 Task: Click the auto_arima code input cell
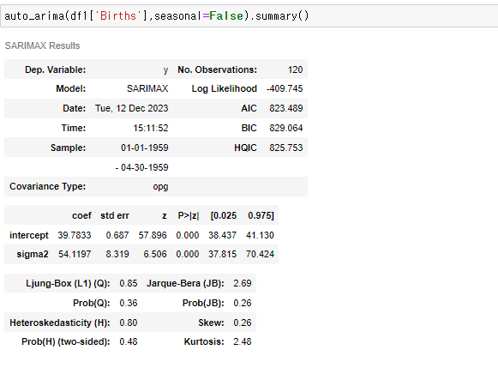(x=249, y=16)
